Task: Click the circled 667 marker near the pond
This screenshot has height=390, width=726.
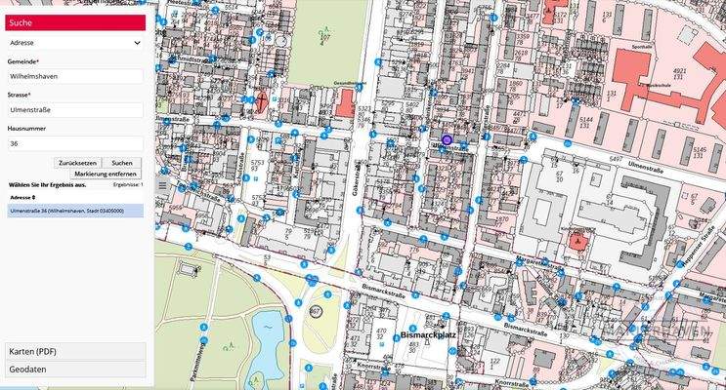Action: [316, 310]
